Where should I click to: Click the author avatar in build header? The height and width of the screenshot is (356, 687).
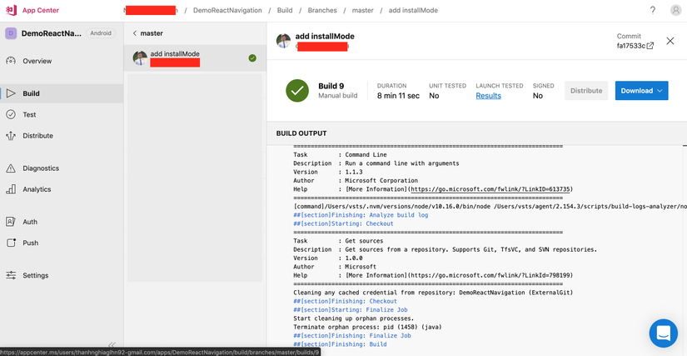(x=283, y=41)
